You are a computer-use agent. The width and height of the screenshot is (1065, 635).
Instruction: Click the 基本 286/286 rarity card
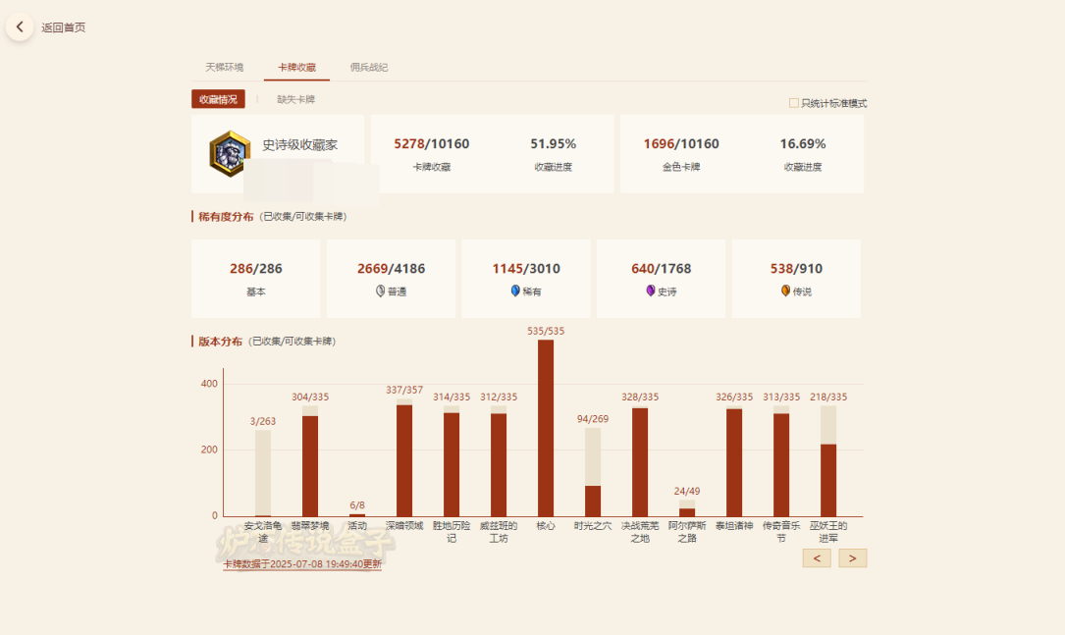coord(255,278)
